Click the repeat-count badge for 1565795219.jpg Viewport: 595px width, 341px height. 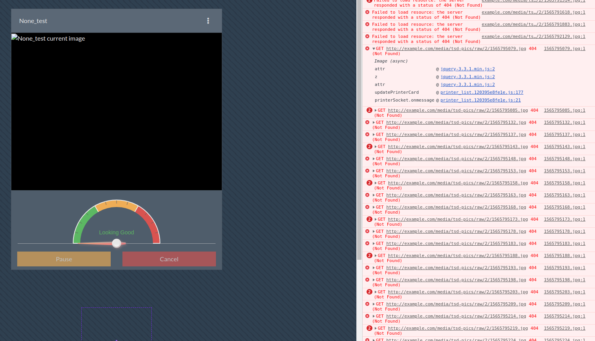pos(369,328)
